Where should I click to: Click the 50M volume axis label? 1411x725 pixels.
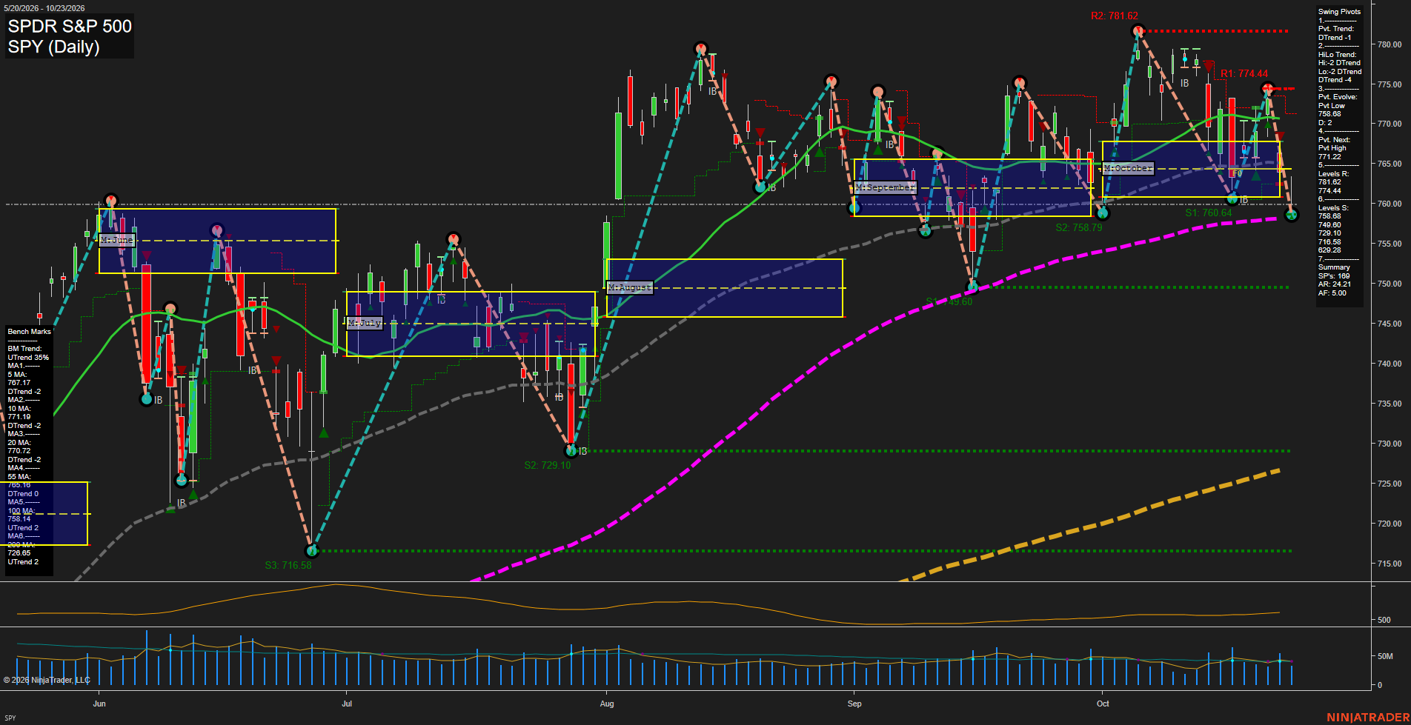1385,656
